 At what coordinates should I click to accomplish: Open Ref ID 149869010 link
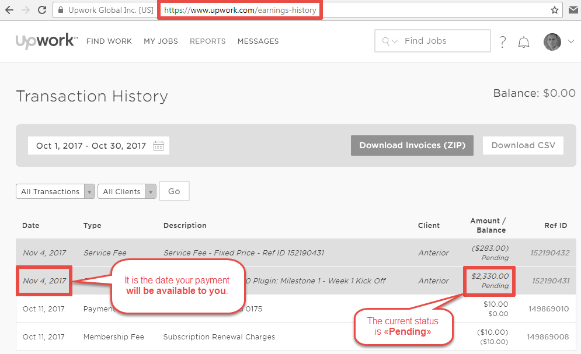point(548,309)
